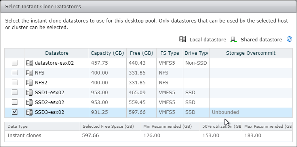Viewport: 297px width, 147px height.
Task: Click the refresh datastores icon
Action: click(x=289, y=39)
